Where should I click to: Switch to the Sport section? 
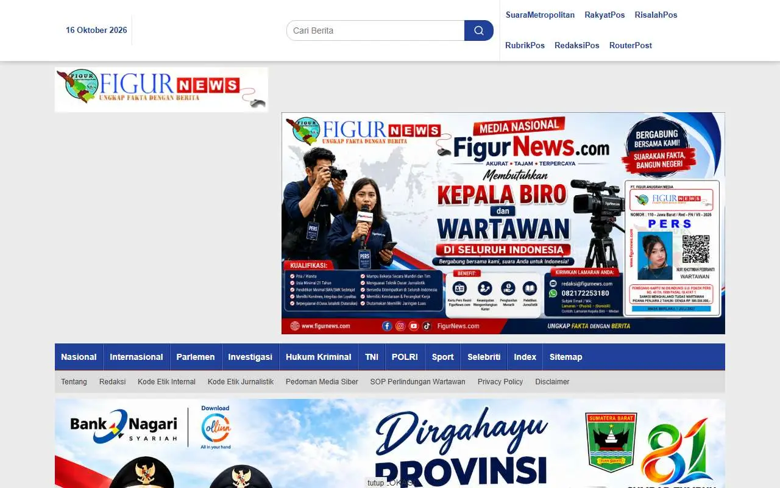(x=443, y=357)
